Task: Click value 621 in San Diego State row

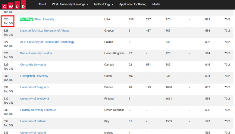Action: point(208,19)
